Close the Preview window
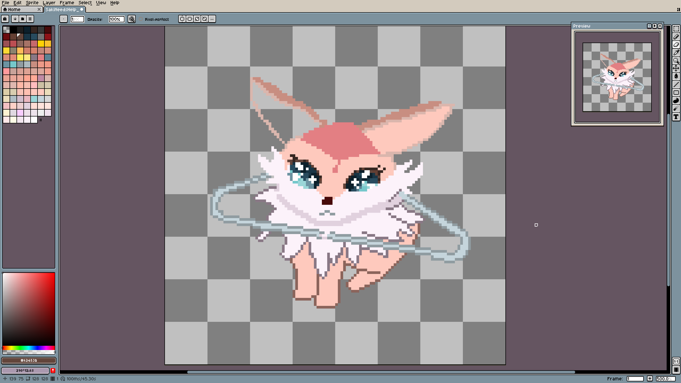 (x=660, y=26)
